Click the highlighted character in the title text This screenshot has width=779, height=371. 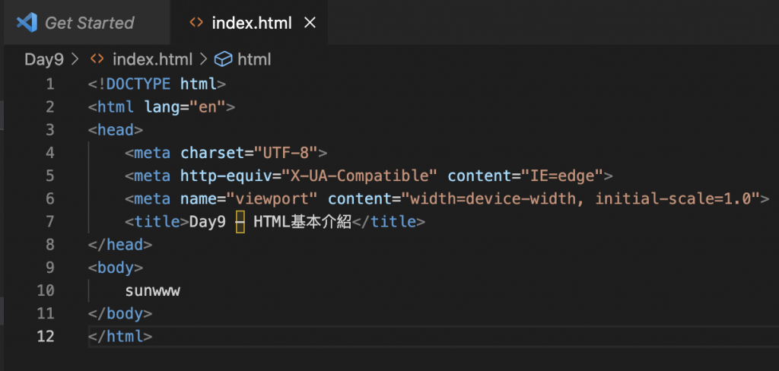[x=240, y=222]
